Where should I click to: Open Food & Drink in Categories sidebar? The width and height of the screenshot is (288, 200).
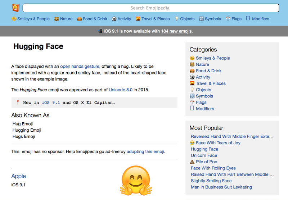click(209, 71)
